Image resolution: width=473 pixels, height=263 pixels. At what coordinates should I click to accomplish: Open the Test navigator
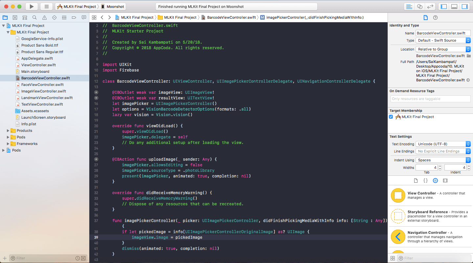point(54,17)
